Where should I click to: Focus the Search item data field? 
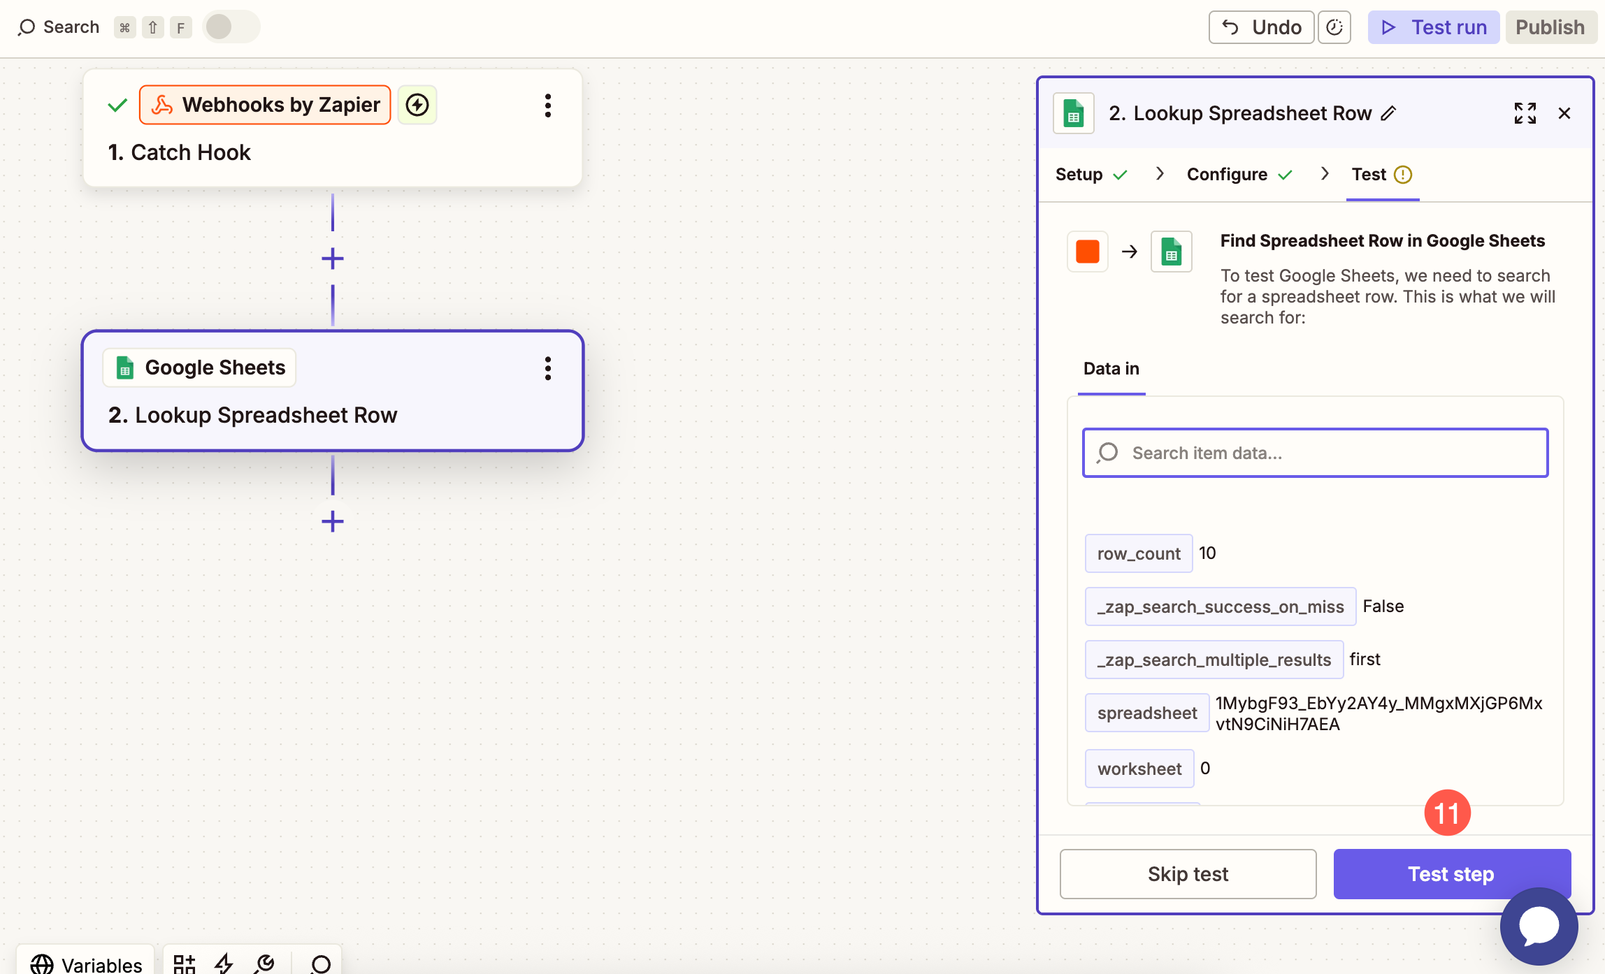coord(1316,453)
